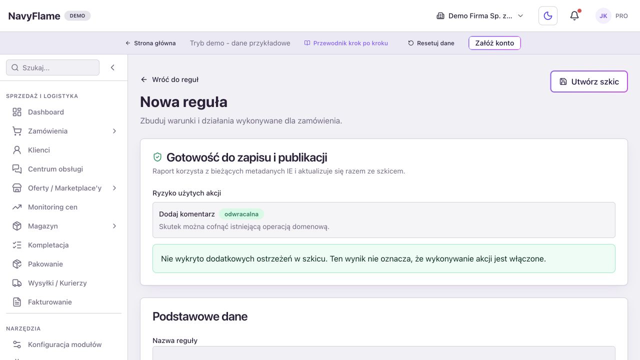Return via Wróć do reguł link
Viewport: 640px width, 360px height.
tap(170, 79)
